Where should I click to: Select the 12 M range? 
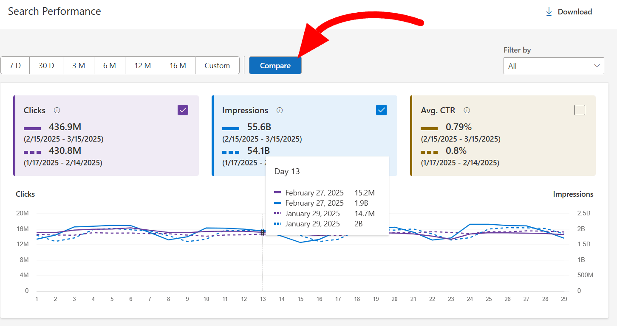point(142,65)
